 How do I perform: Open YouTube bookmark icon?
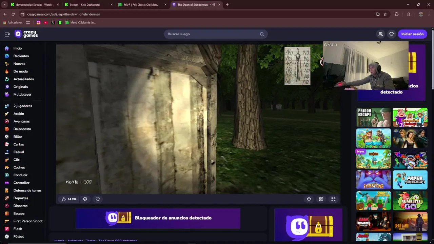pos(45,23)
